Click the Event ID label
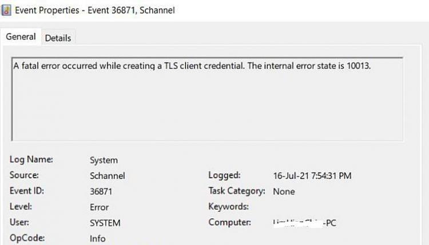429x245 pixels. pyautogui.click(x=27, y=191)
